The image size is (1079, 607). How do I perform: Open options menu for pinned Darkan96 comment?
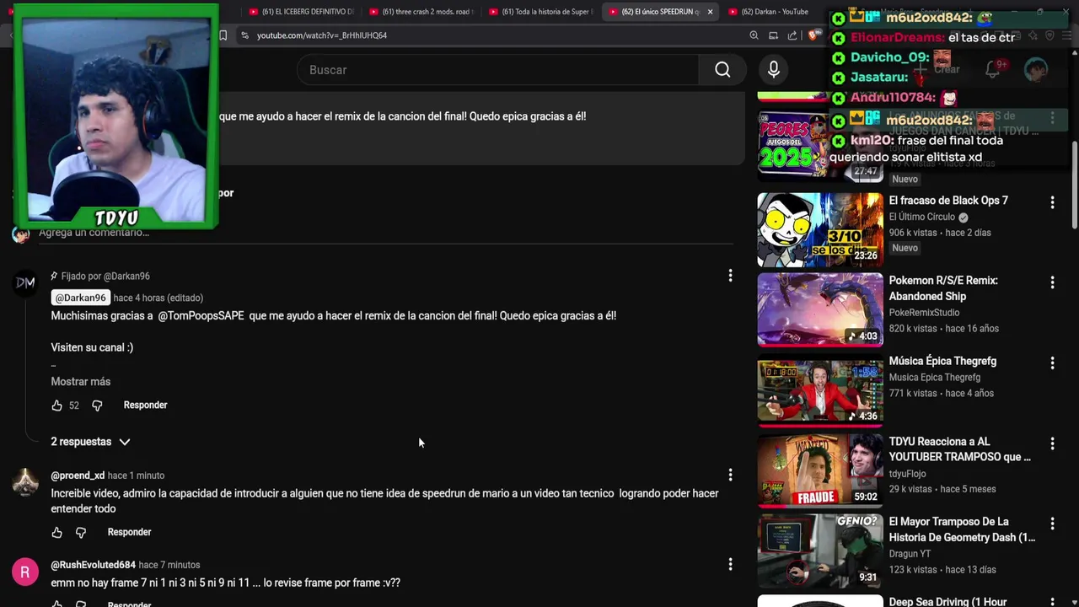coord(730,276)
